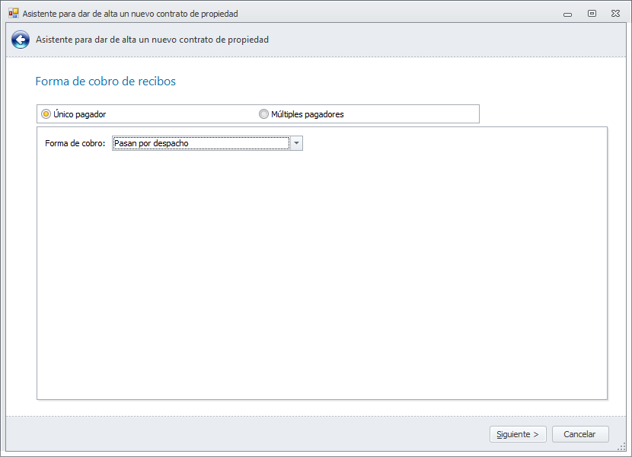Viewport: 632px width, 457px height.
Task: Minimize the wizard window
Action: 567,14
